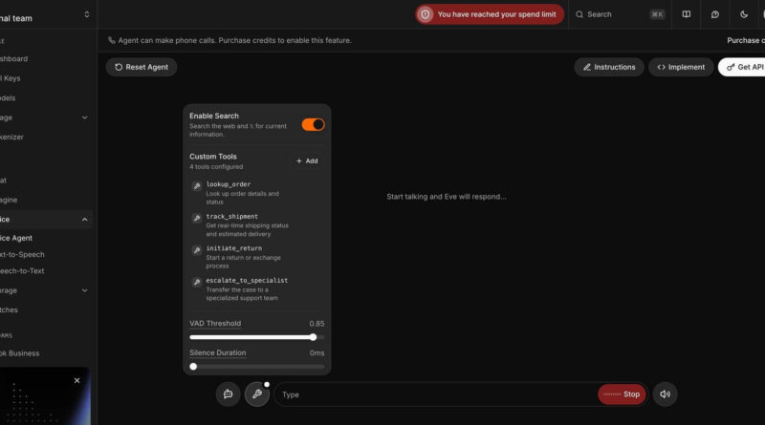Click the escalate_to_specialist tool wrench icon

click(x=197, y=282)
